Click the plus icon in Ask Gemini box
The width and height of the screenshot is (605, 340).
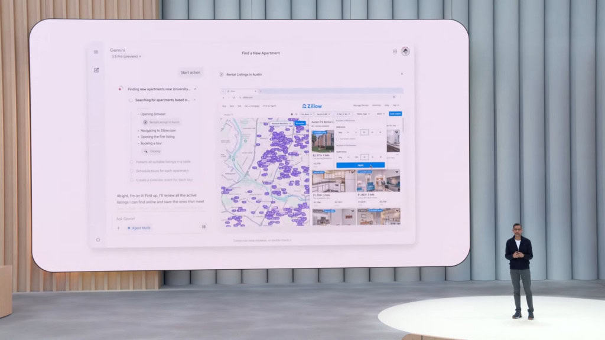point(118,228)
